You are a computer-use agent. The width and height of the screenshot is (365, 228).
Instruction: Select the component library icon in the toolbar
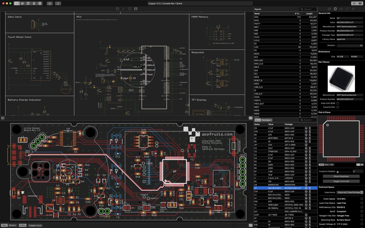click(22, 3)
